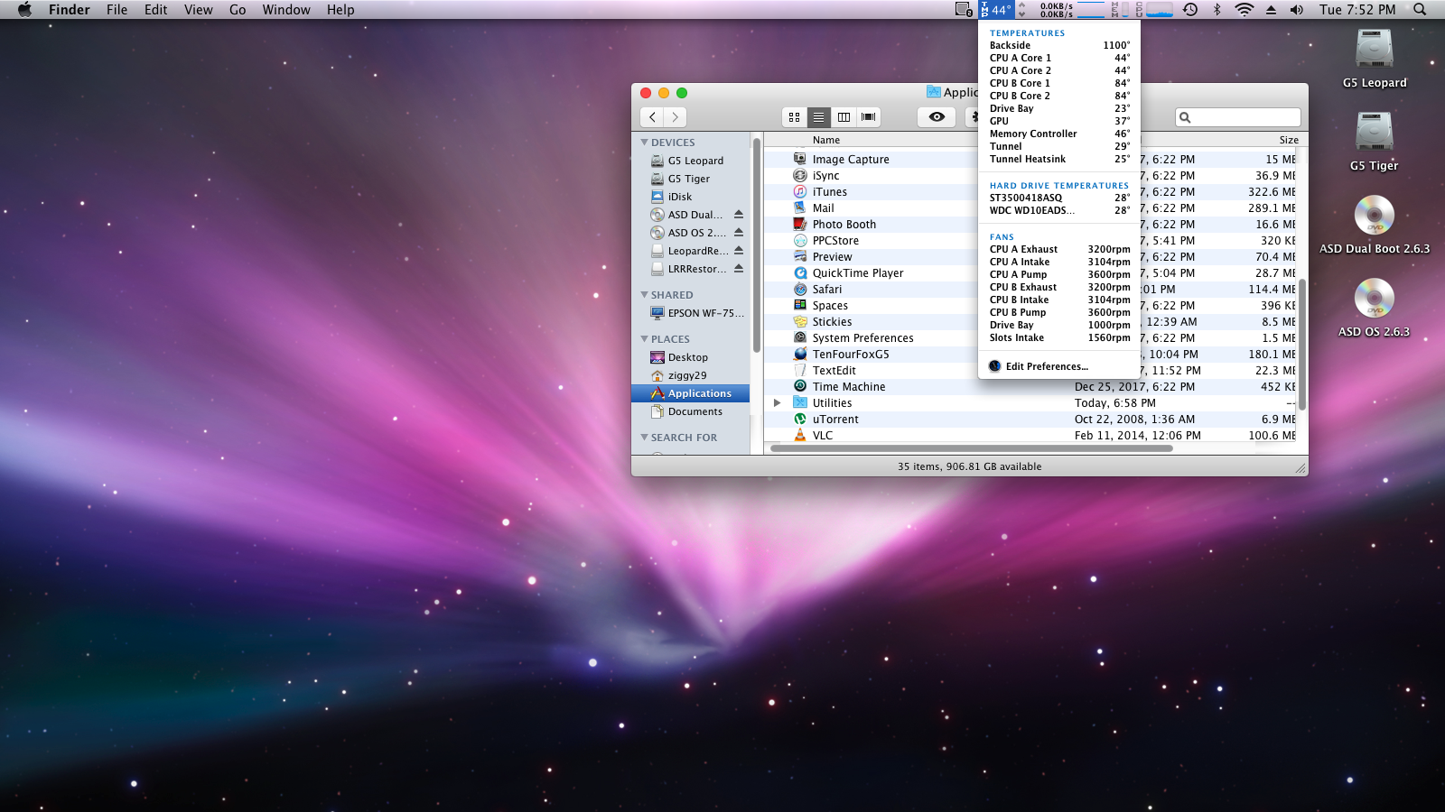Switch Finder to list view
1445x812 pixels.
(818, 117)
